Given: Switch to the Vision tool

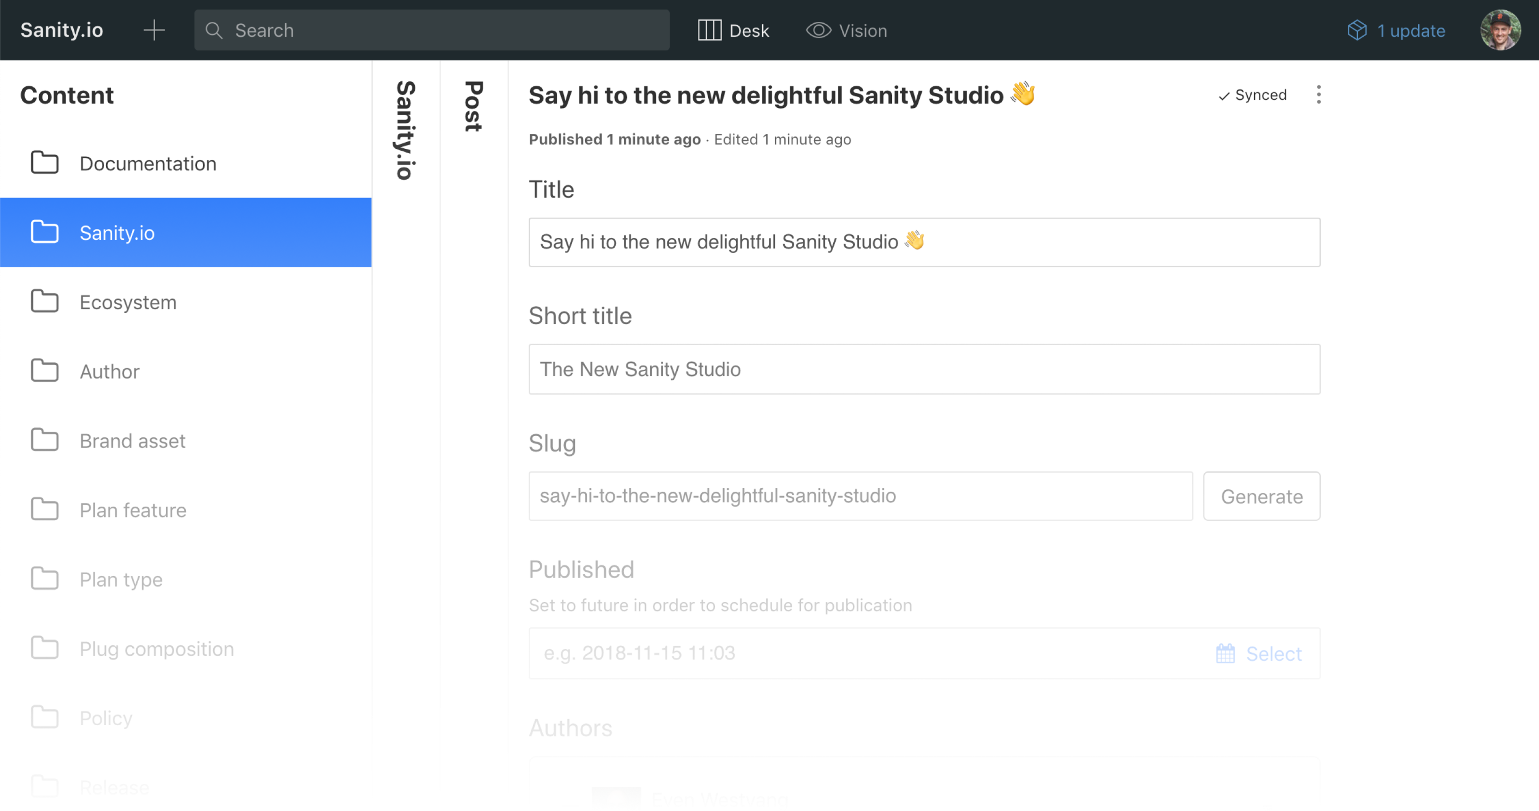Looking at the screenshot, I should [846, 30].
